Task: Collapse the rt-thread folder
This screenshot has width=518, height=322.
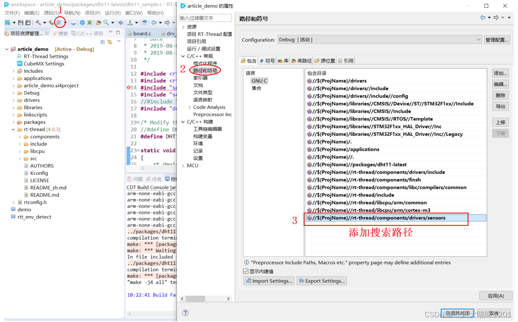Action: (14, 129)
